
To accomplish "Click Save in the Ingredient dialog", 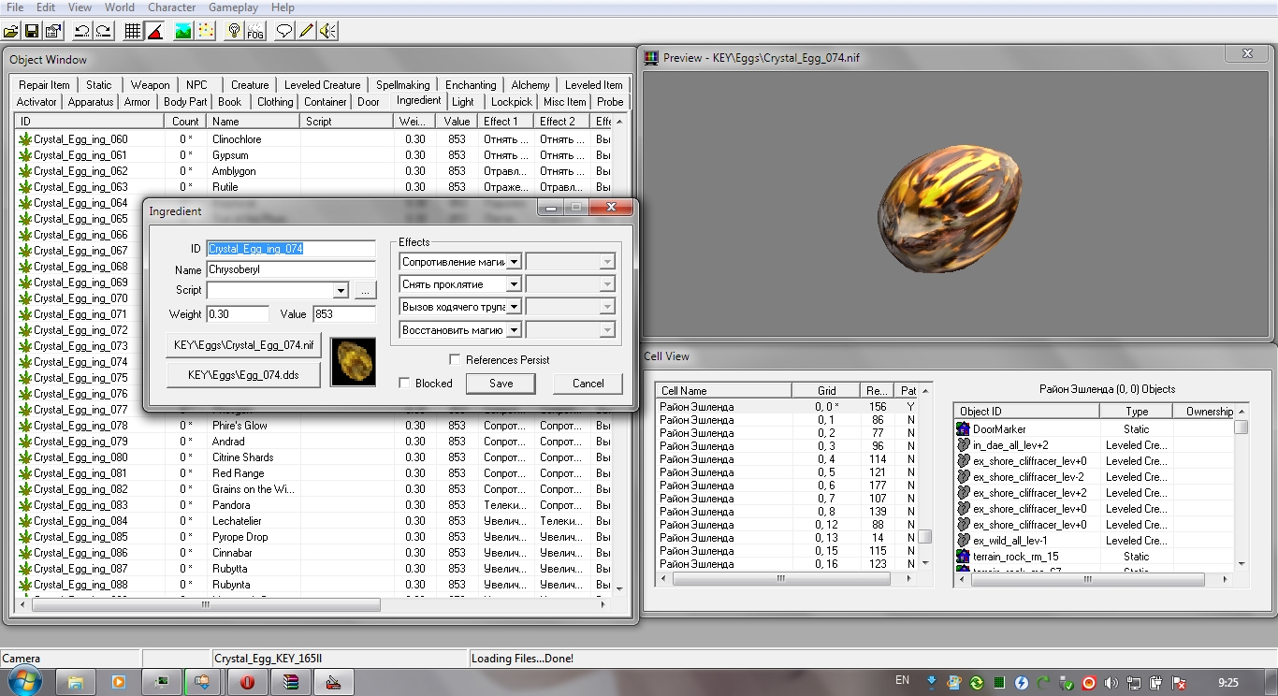I will click(501, 383).
